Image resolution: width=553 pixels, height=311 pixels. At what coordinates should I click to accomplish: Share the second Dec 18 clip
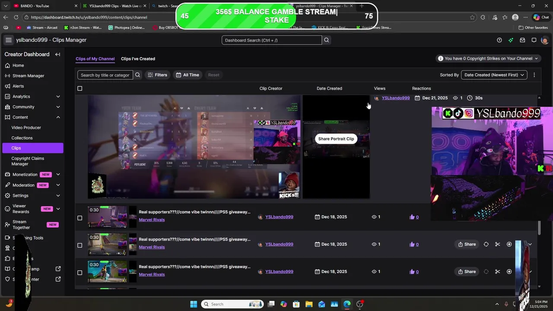[467, 244]
